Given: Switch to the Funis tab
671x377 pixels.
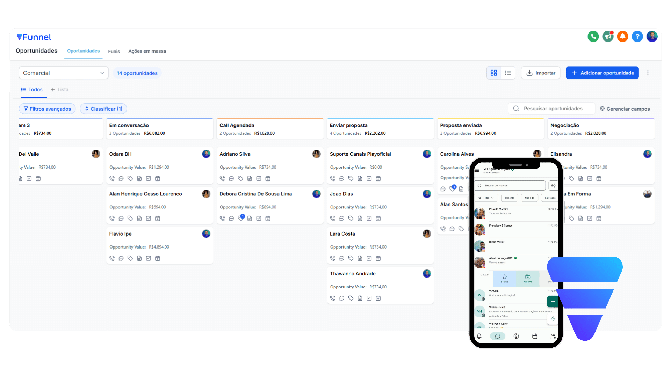Looking at the screenshot, I should pyautogui.click(x=114, y=51).
